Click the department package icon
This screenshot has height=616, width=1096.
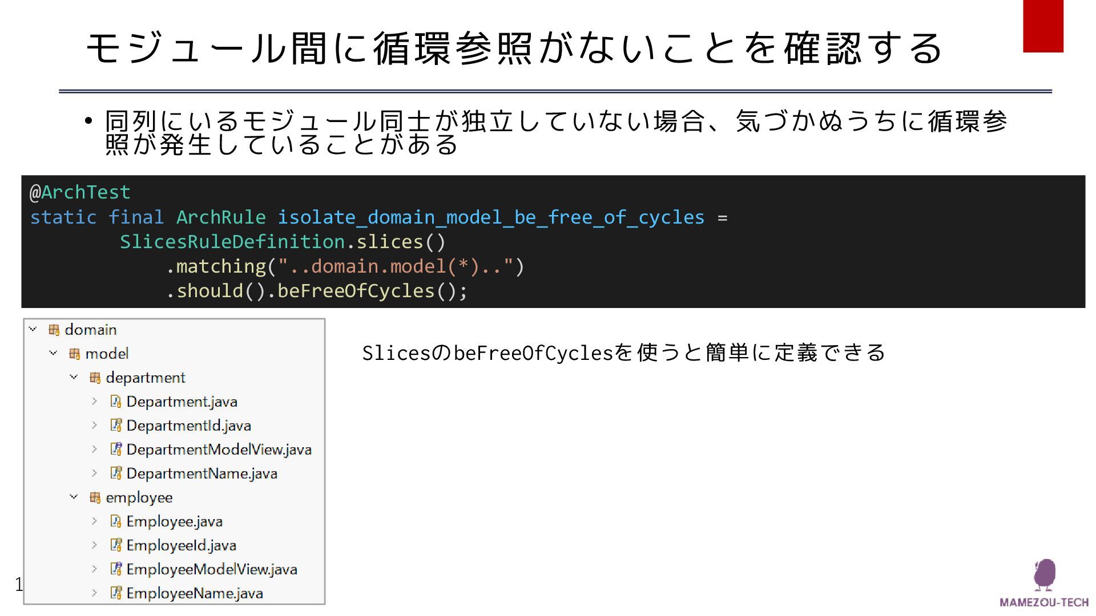point(95,378)
